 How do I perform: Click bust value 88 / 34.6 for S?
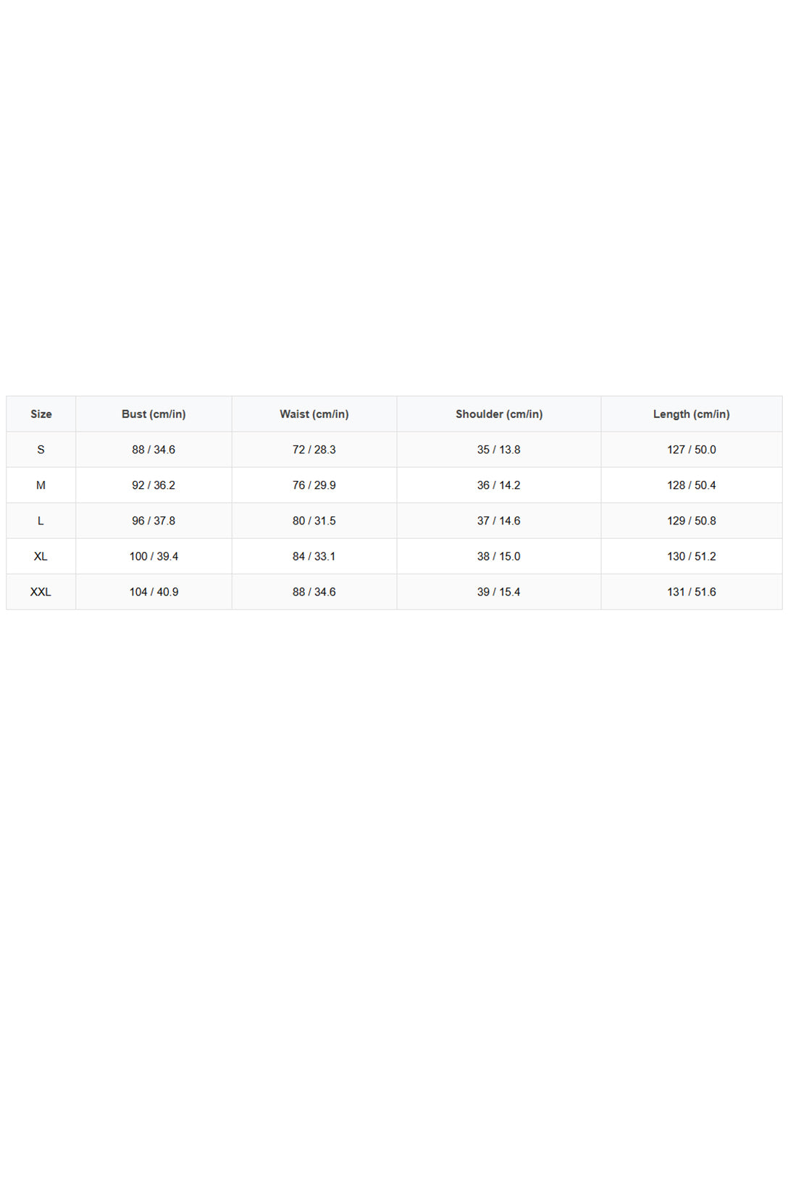(x=154, y=450)
